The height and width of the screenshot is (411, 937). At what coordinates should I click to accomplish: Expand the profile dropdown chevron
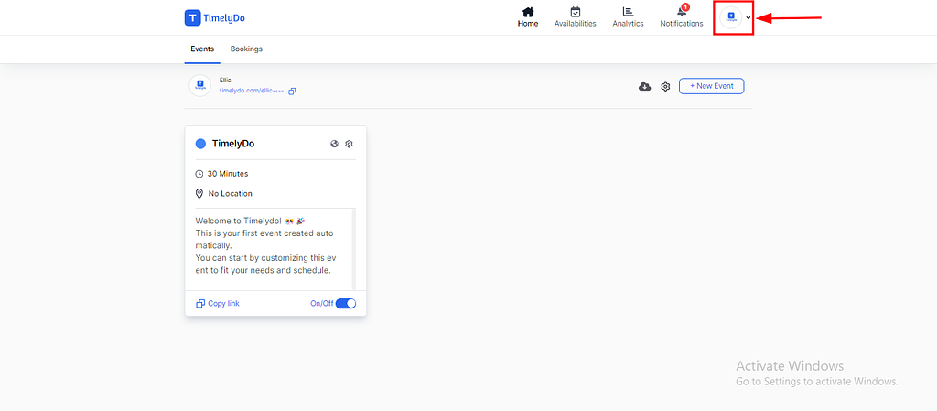(749, 17)
